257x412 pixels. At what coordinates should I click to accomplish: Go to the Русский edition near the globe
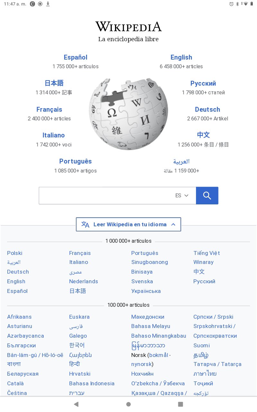203,83
